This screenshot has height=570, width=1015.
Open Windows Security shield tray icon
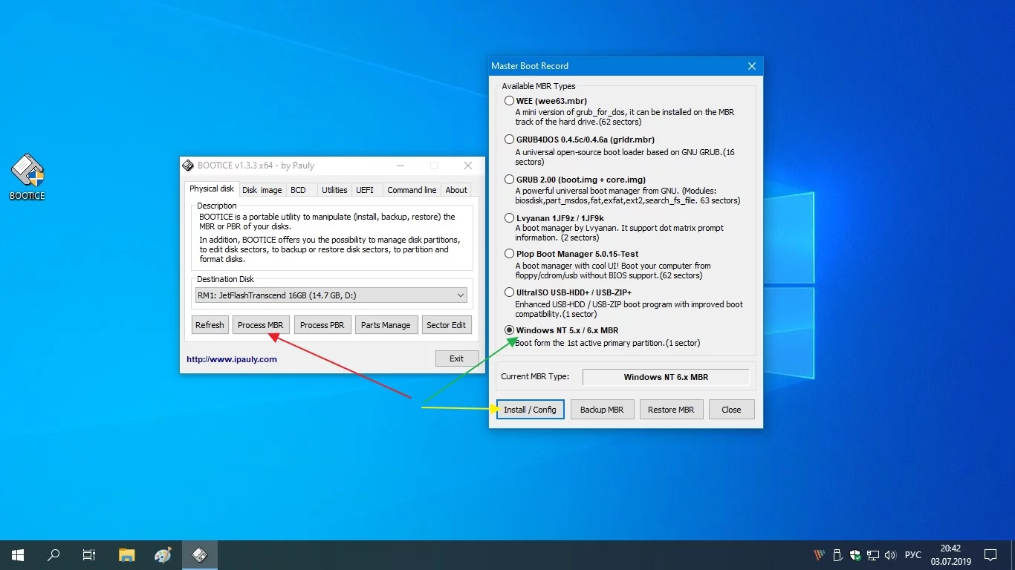click(x=855, y=555)
